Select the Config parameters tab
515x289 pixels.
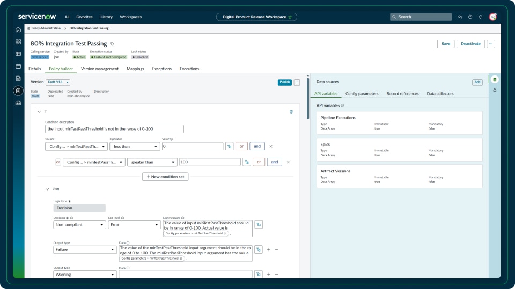pyautogui.click(x=362, y=94)
